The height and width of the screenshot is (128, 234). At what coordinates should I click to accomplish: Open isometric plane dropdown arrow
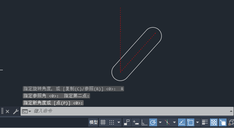tap(174, 122)
